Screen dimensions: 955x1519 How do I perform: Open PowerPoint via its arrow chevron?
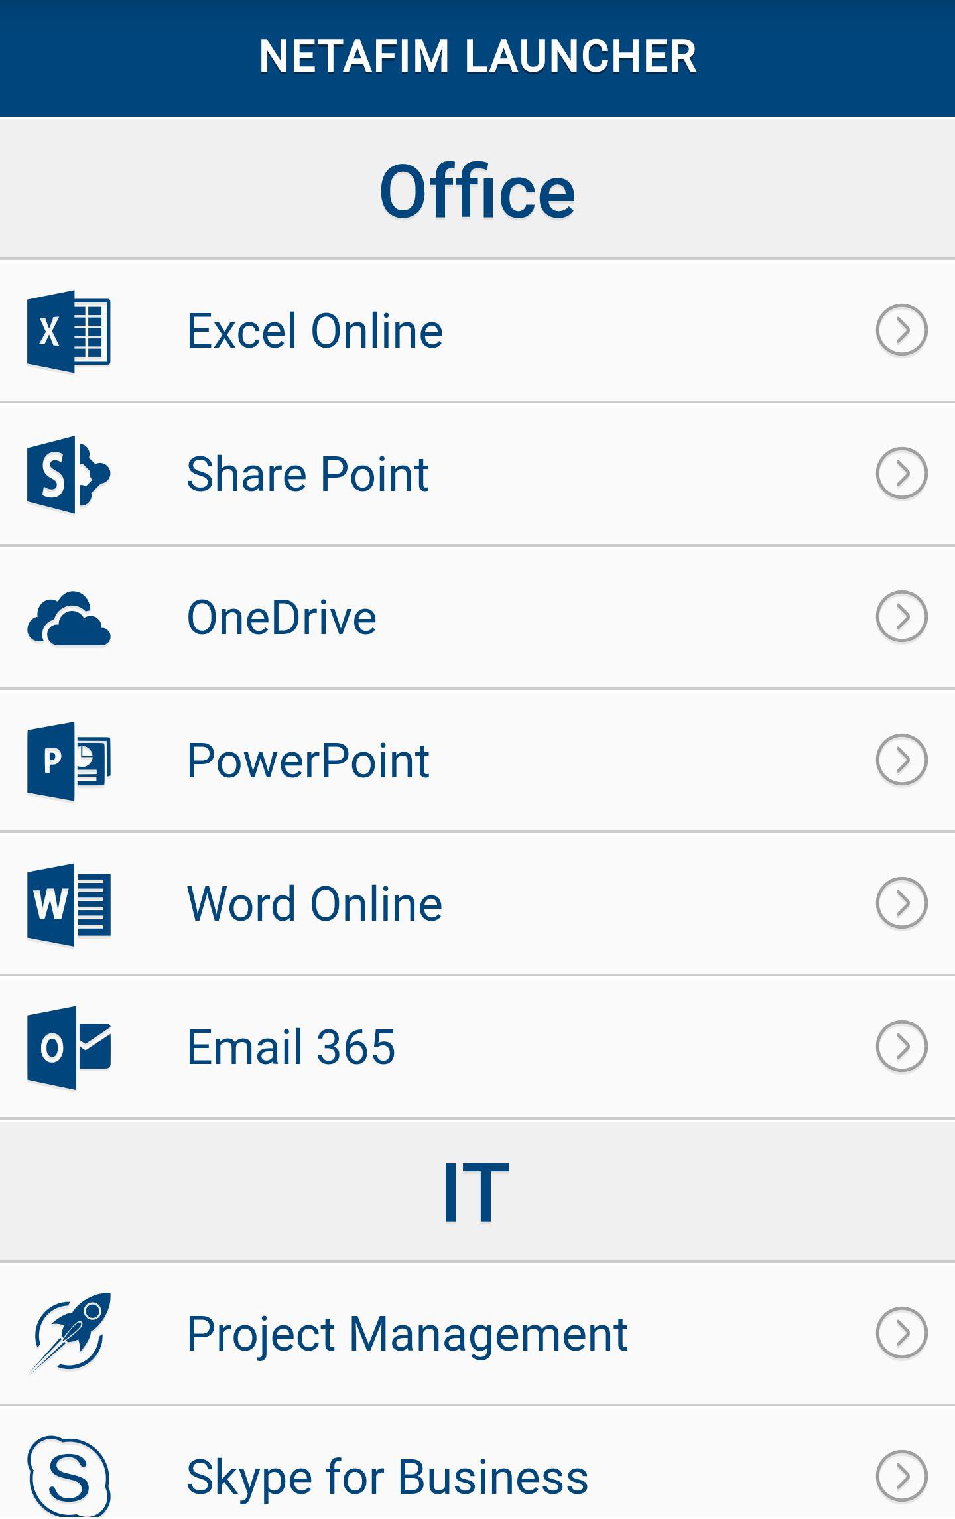click(901, 759)
